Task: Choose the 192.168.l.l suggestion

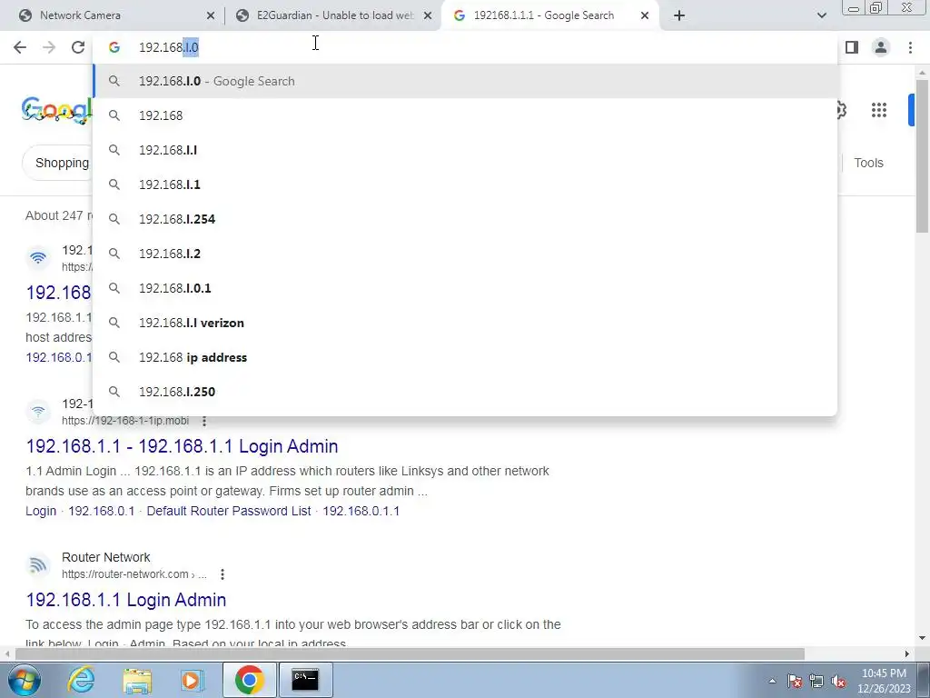Action: click(x=465, y=150)
